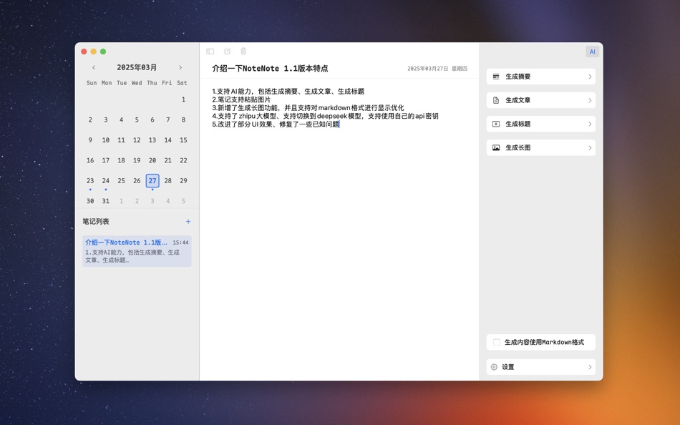Click the 2025年03月 calendar header

[137, 67]
